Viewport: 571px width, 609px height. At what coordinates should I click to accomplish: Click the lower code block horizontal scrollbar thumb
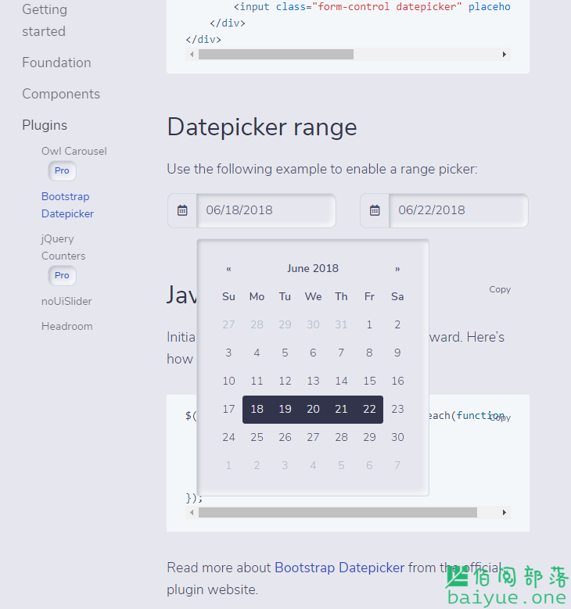[338, 513]
